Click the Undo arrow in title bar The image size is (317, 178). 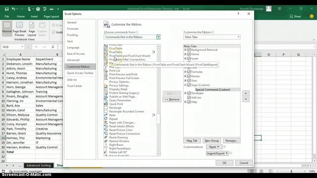coord(13,9)
